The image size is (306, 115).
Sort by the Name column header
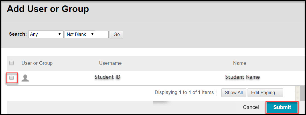point(240,63)
